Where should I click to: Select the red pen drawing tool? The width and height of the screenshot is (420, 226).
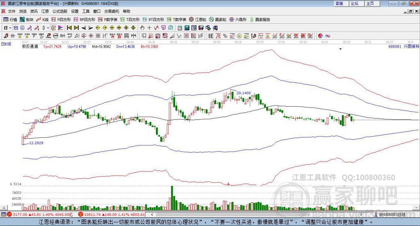click(6, 36)
